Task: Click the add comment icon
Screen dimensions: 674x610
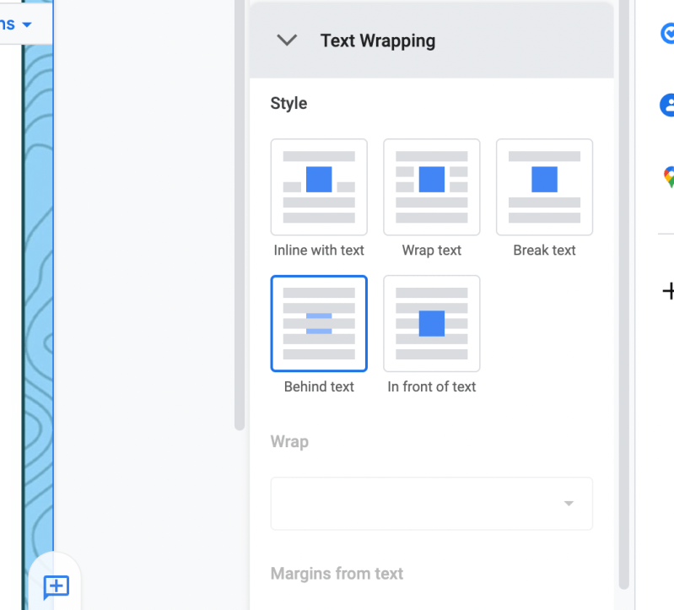Action: pos(56,586)
